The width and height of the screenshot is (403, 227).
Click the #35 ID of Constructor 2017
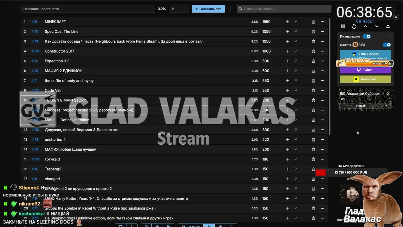pyautogui.click(x=35, y=51)
